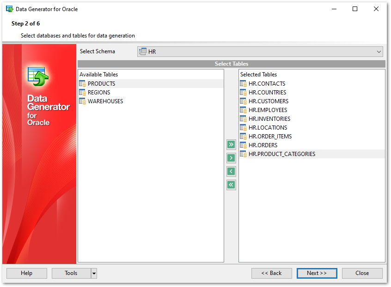Click the Data Generator app icon in title bar

pyautogui.click(x=10, y=9)
